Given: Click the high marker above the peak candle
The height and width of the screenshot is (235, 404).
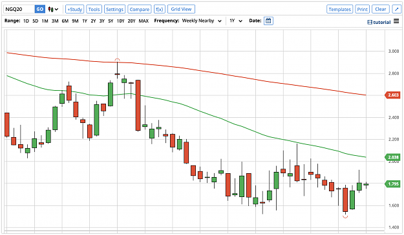Looking at the screenshot, I should [117, 60].
